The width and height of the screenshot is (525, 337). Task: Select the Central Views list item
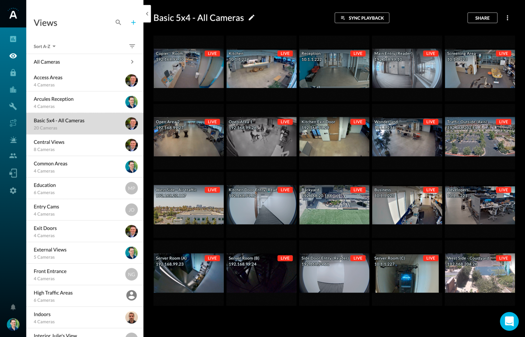[85, 145]
